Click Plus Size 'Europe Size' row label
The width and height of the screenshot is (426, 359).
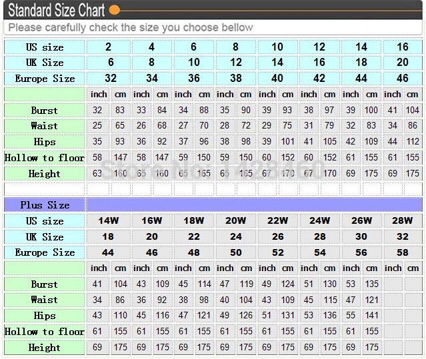click(x=45, y=252)
